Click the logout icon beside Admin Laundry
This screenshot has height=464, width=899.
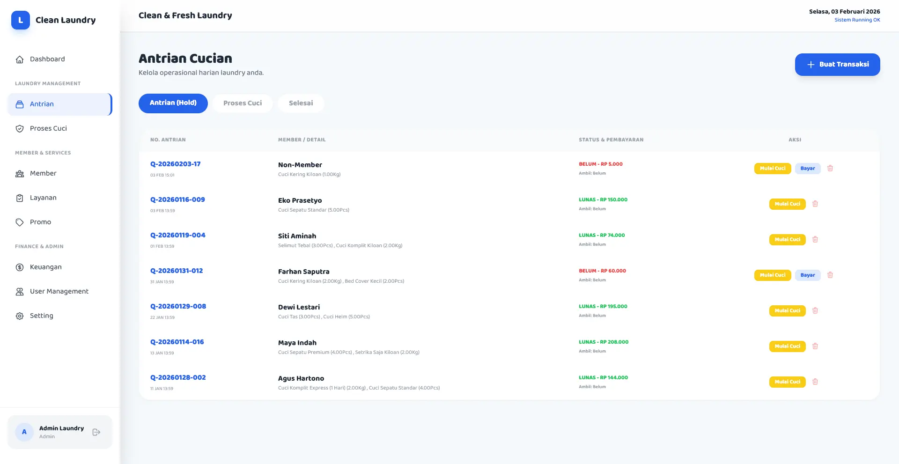pos(96,432)
